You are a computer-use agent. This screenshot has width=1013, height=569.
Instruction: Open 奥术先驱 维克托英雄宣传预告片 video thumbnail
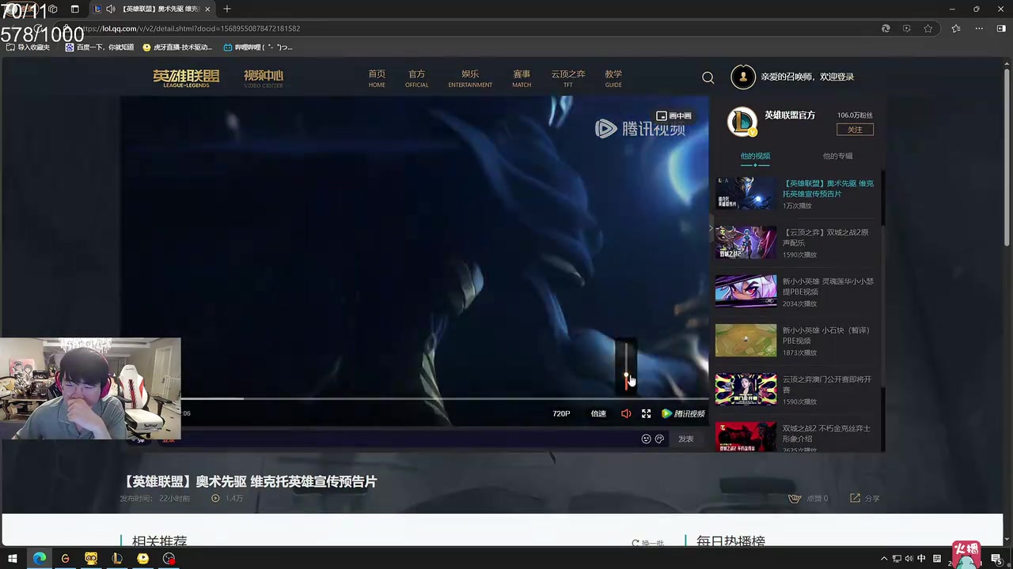(746, 193)
